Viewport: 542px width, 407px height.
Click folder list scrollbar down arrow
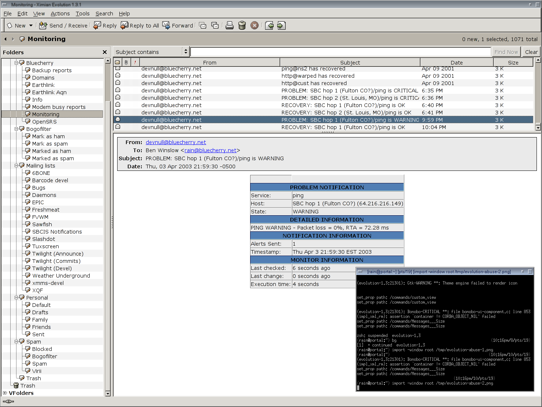(108, 393)
